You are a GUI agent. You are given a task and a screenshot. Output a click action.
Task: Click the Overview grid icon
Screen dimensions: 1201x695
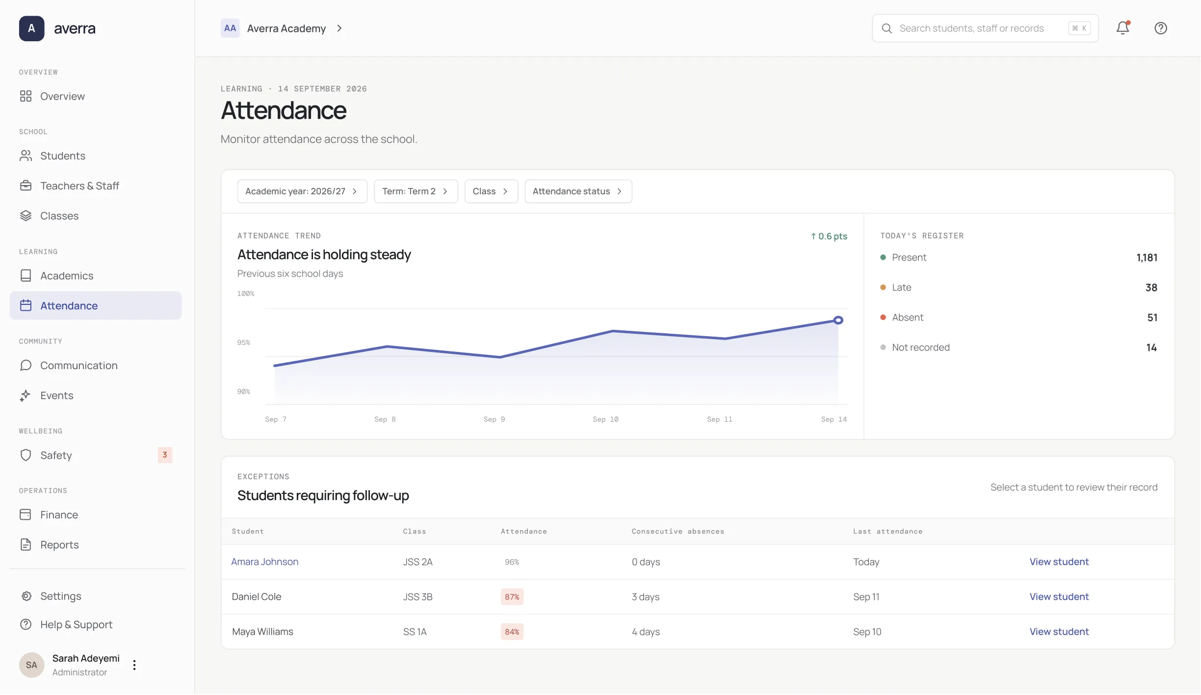[x=26, y=96]
